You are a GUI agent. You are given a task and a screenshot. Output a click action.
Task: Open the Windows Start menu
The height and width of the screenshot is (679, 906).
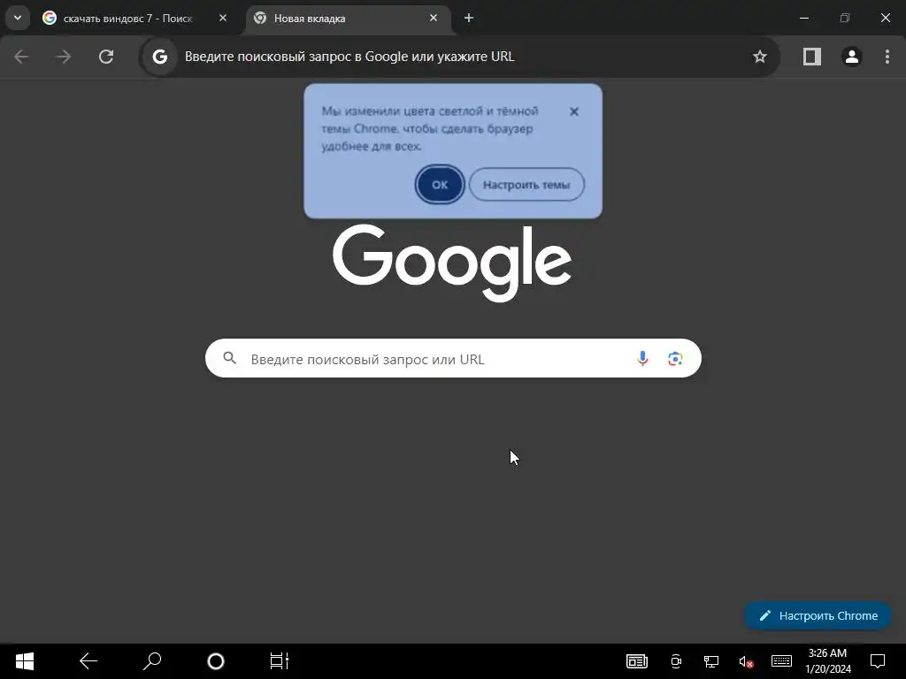[x=24, y=661]
